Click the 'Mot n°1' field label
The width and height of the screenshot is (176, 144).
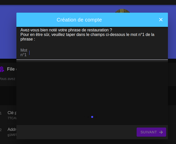coord(24,52)
